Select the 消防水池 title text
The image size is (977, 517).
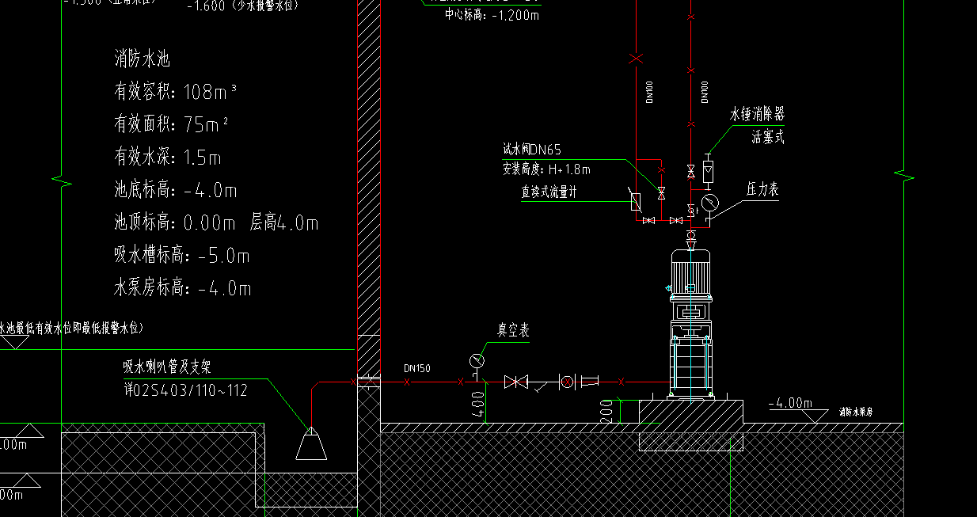pyautogui.click(x=143, y=59)
